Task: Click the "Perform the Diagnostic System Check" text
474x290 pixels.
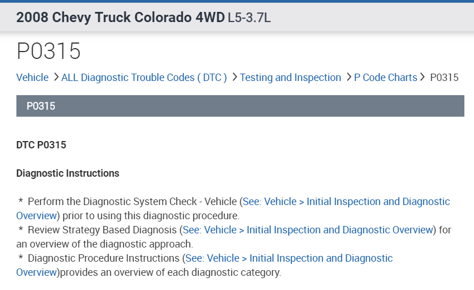Action: 132,202
